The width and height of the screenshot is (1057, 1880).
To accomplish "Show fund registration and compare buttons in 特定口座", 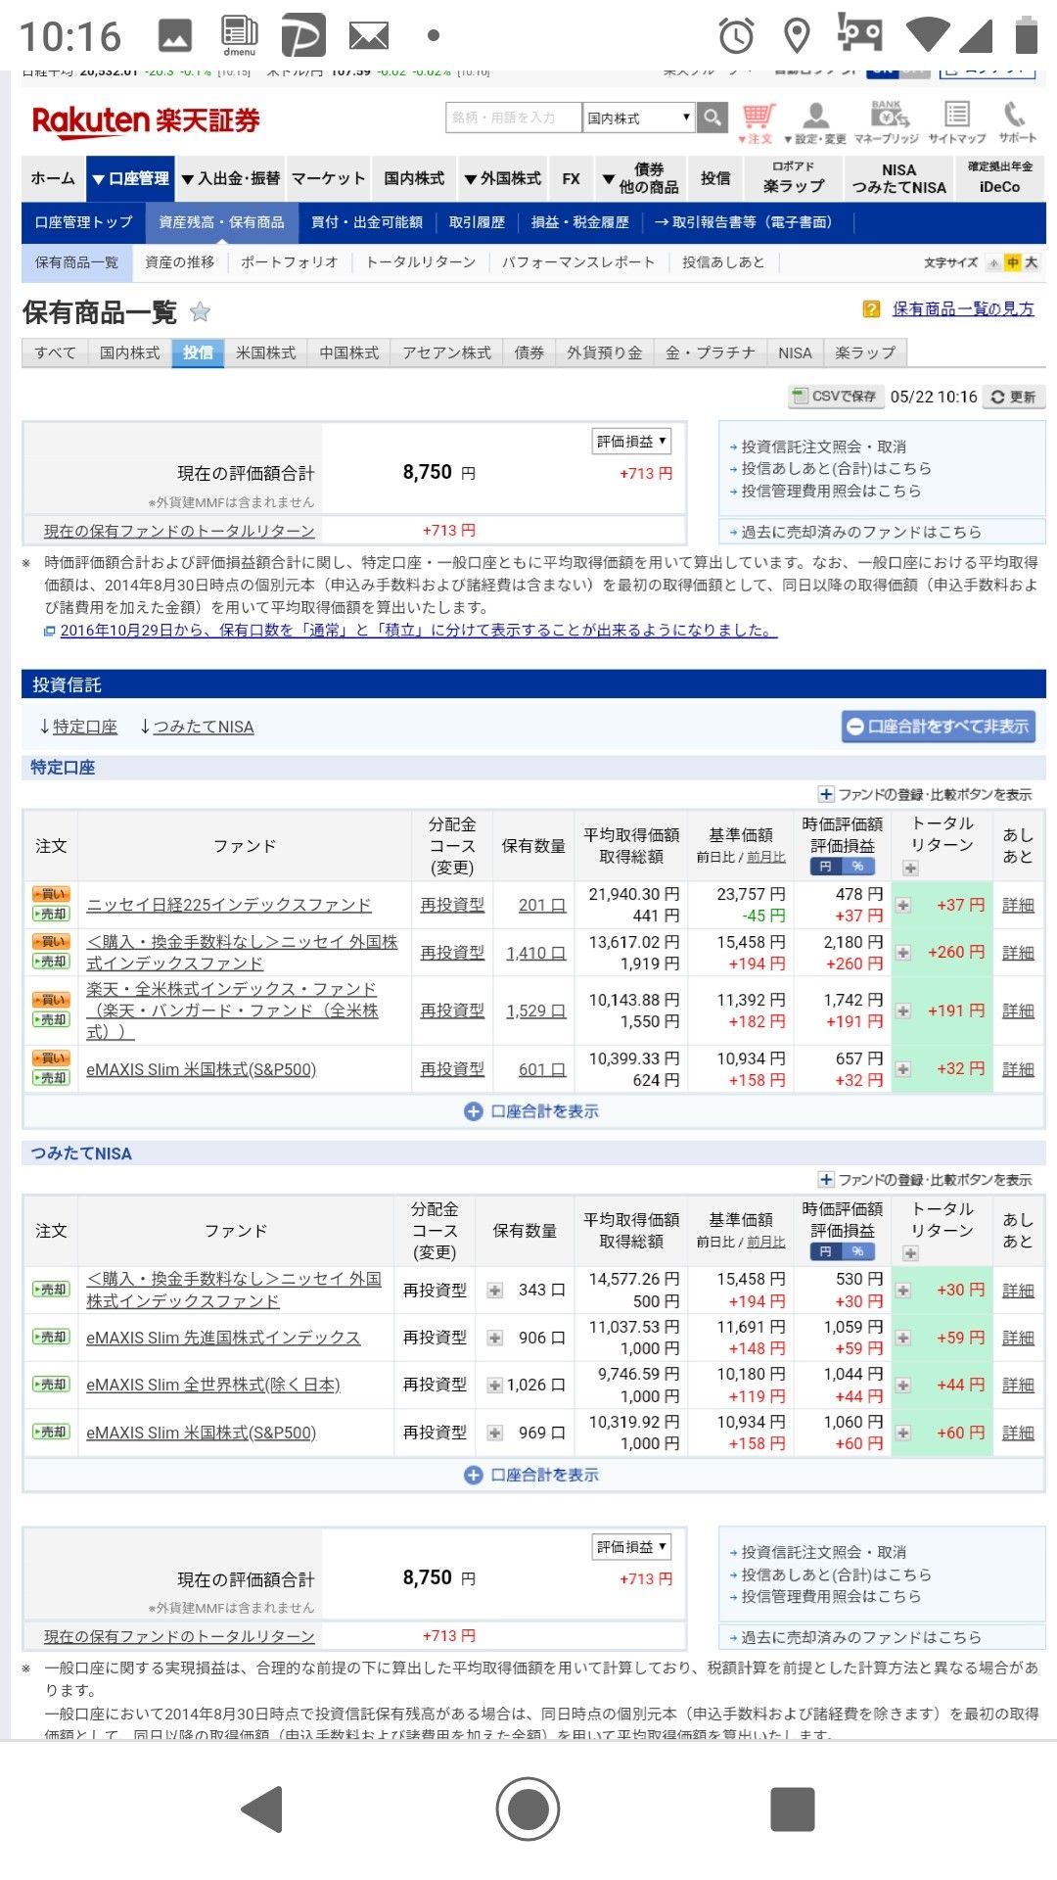I will click(925, 794).
